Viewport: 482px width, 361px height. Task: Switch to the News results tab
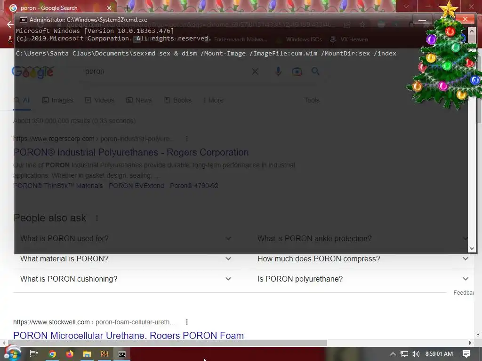point(139,100)
